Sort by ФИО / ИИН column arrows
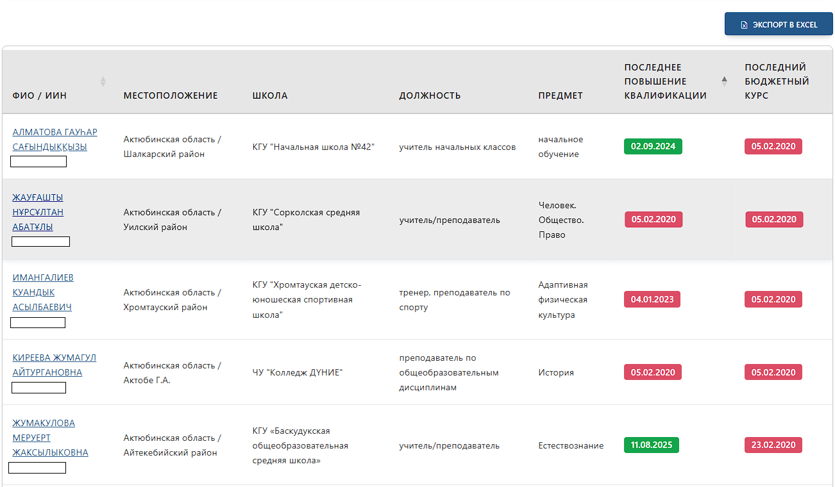Image resolution: width=835 pixels, height=487 pixels. point(103,82)
